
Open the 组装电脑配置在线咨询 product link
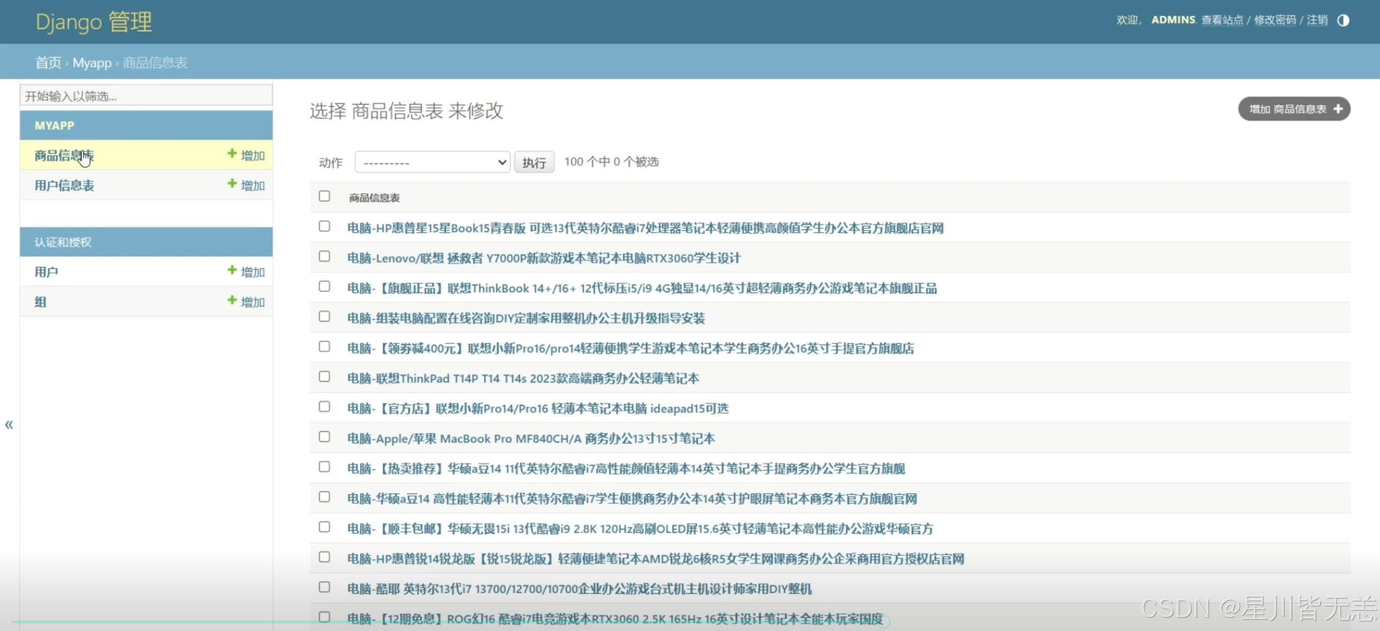526,318
